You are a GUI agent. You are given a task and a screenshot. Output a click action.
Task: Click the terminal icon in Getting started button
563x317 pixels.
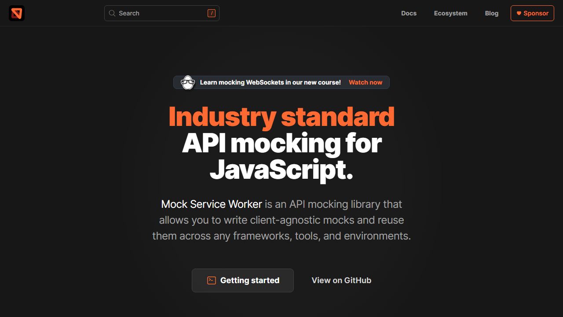[x=211, y=280]
